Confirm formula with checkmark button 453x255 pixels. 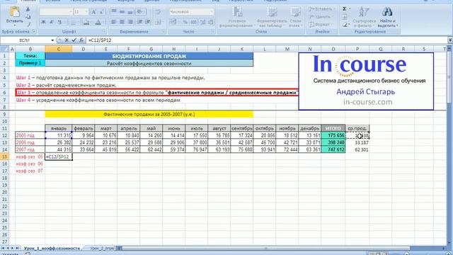(x=74, y=40)
